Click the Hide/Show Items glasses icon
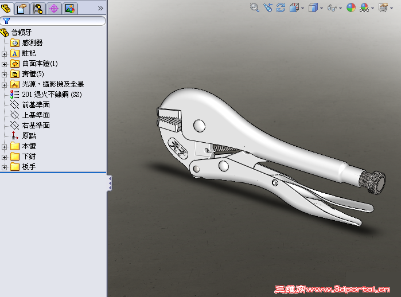The image size is (401, 297). (x=332, y=8)
